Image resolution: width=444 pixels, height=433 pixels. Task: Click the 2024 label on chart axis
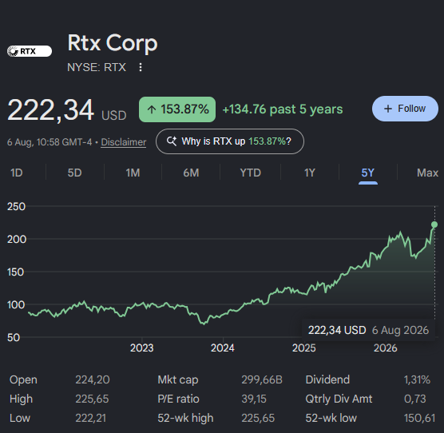coord(223,348)
